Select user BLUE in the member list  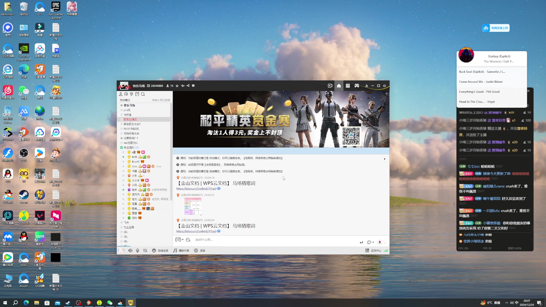(x=134, y=157)
